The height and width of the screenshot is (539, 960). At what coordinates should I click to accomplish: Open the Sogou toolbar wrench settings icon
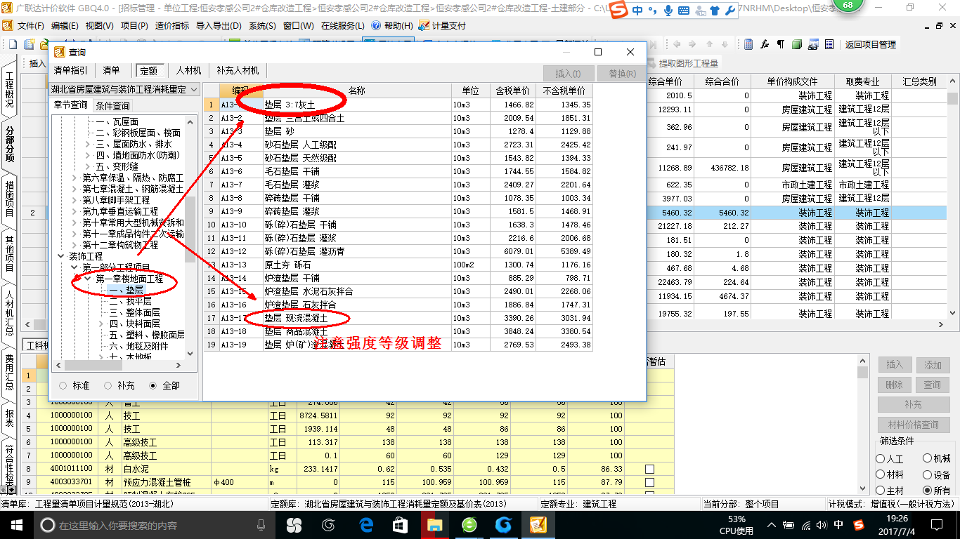click(729, 11)
